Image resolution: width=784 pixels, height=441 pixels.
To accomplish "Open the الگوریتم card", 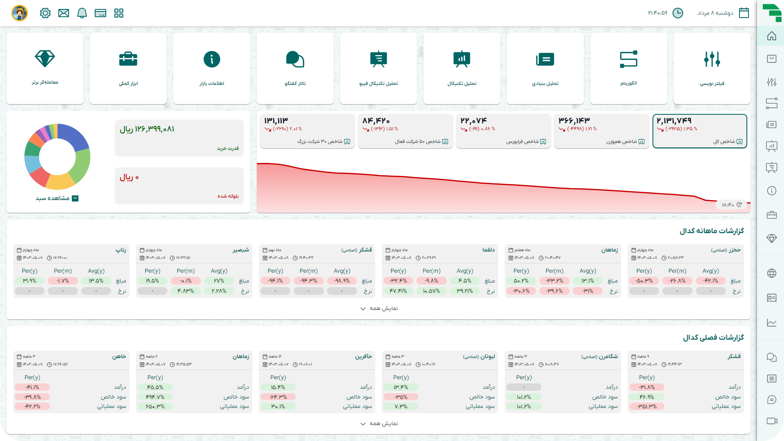I will click(628, 68).
